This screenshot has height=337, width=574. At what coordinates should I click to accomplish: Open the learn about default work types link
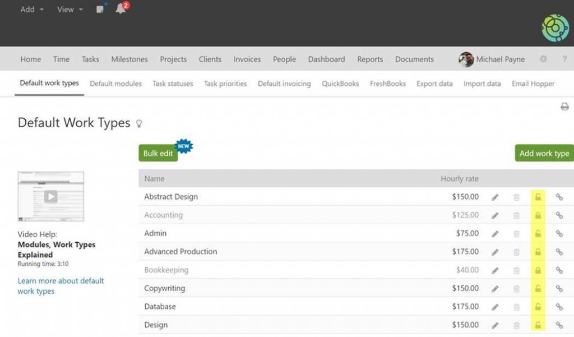click(61, 286)
